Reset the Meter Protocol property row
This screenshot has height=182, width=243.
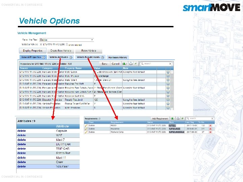tap(168, 76)
